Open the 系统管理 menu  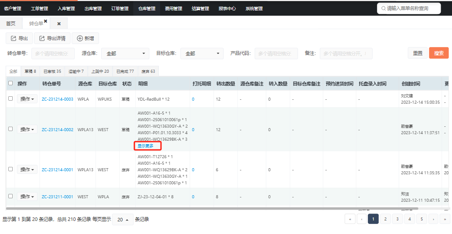tap(254, 8)
